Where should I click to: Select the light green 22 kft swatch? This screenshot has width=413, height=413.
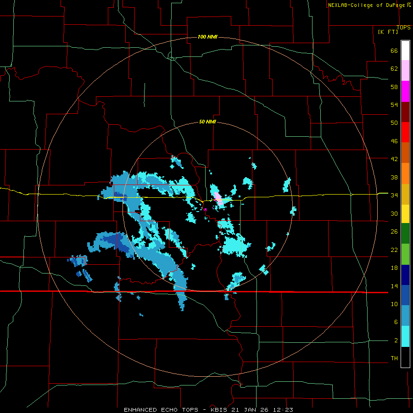pos(405,254)
